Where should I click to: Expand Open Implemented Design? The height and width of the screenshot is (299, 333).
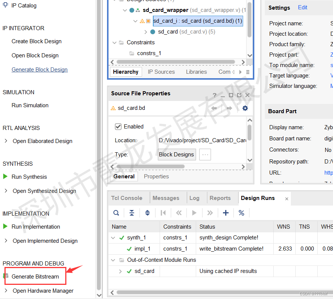(x=6, y=241)
